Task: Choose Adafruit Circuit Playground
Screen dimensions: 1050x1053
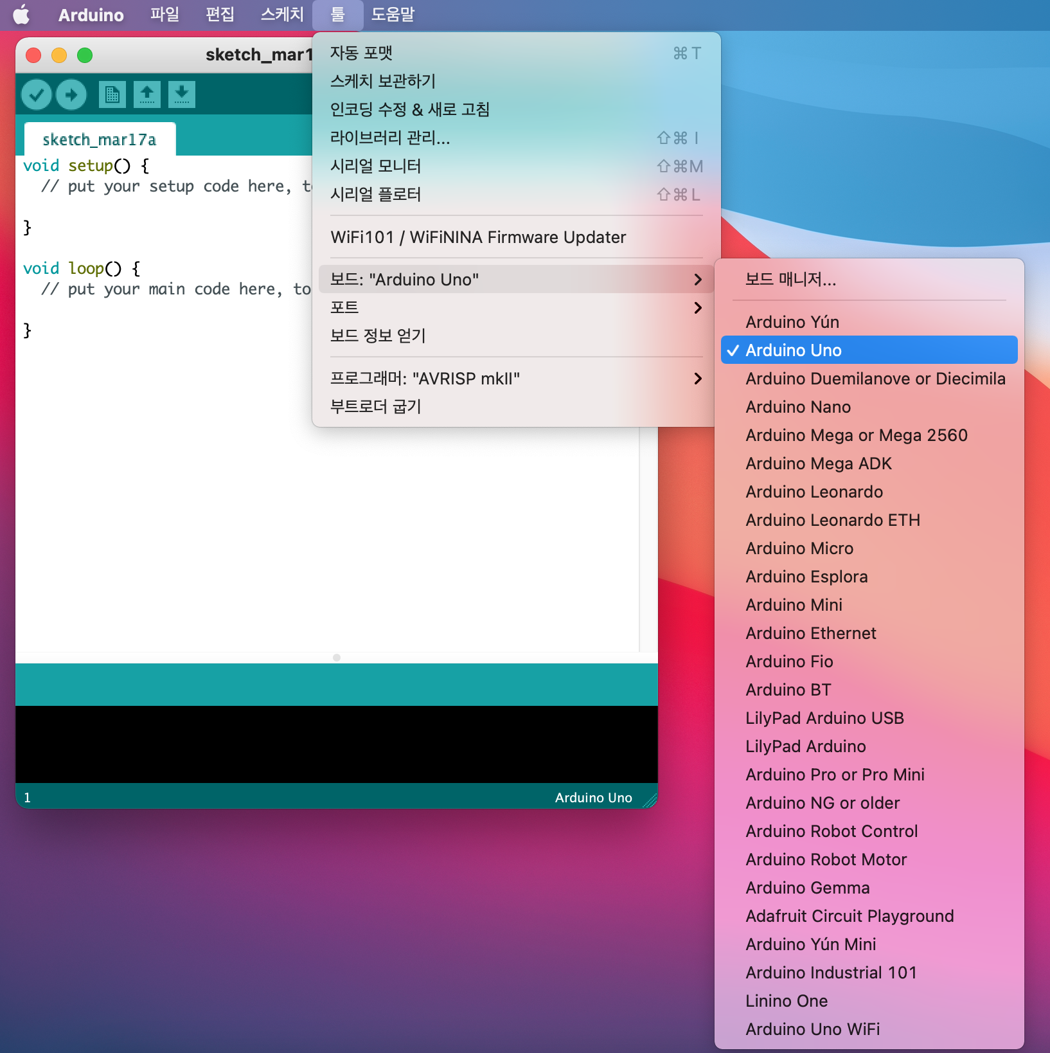Action: click(x=869, y=915)
